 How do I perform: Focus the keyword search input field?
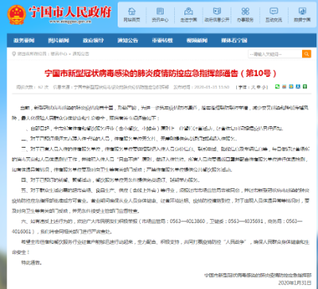[x=275, y=54]
